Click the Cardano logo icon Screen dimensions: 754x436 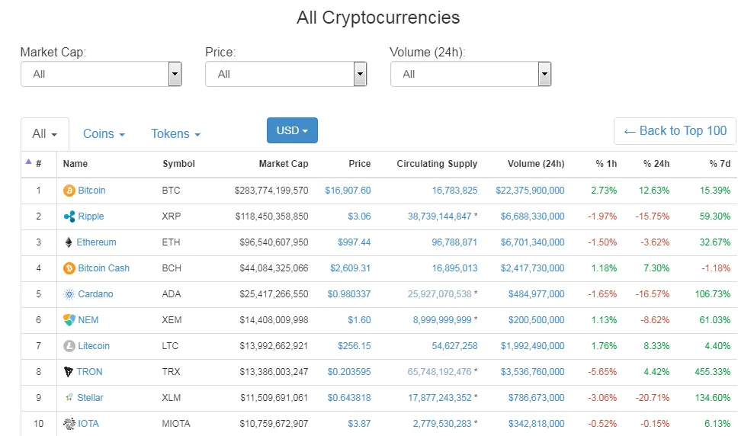pos(69,294)
